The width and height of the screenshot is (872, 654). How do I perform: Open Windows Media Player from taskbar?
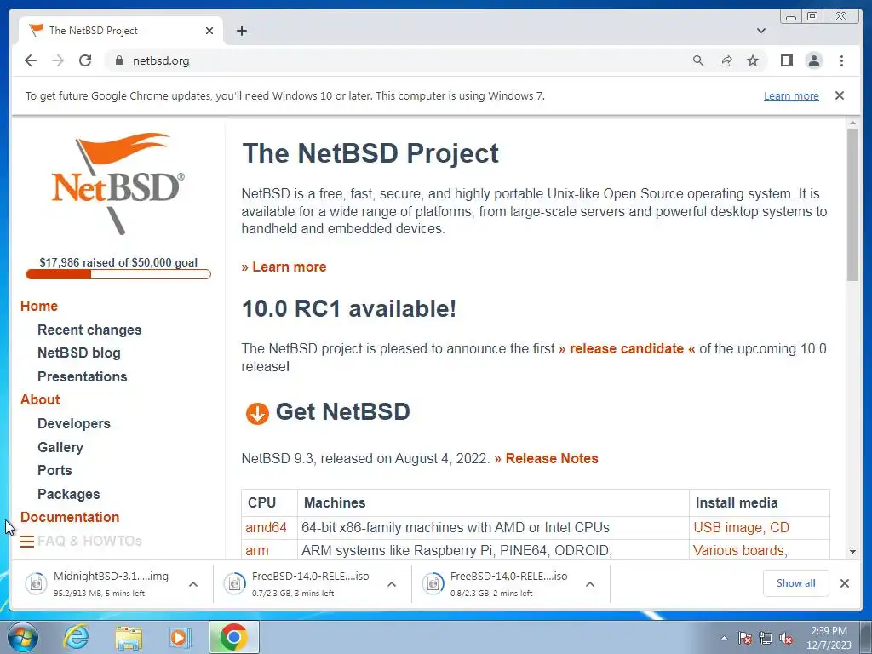(x=179, y=637)
